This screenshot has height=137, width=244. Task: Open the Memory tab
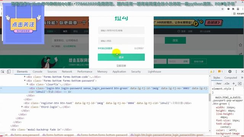[x=102, y=72]
